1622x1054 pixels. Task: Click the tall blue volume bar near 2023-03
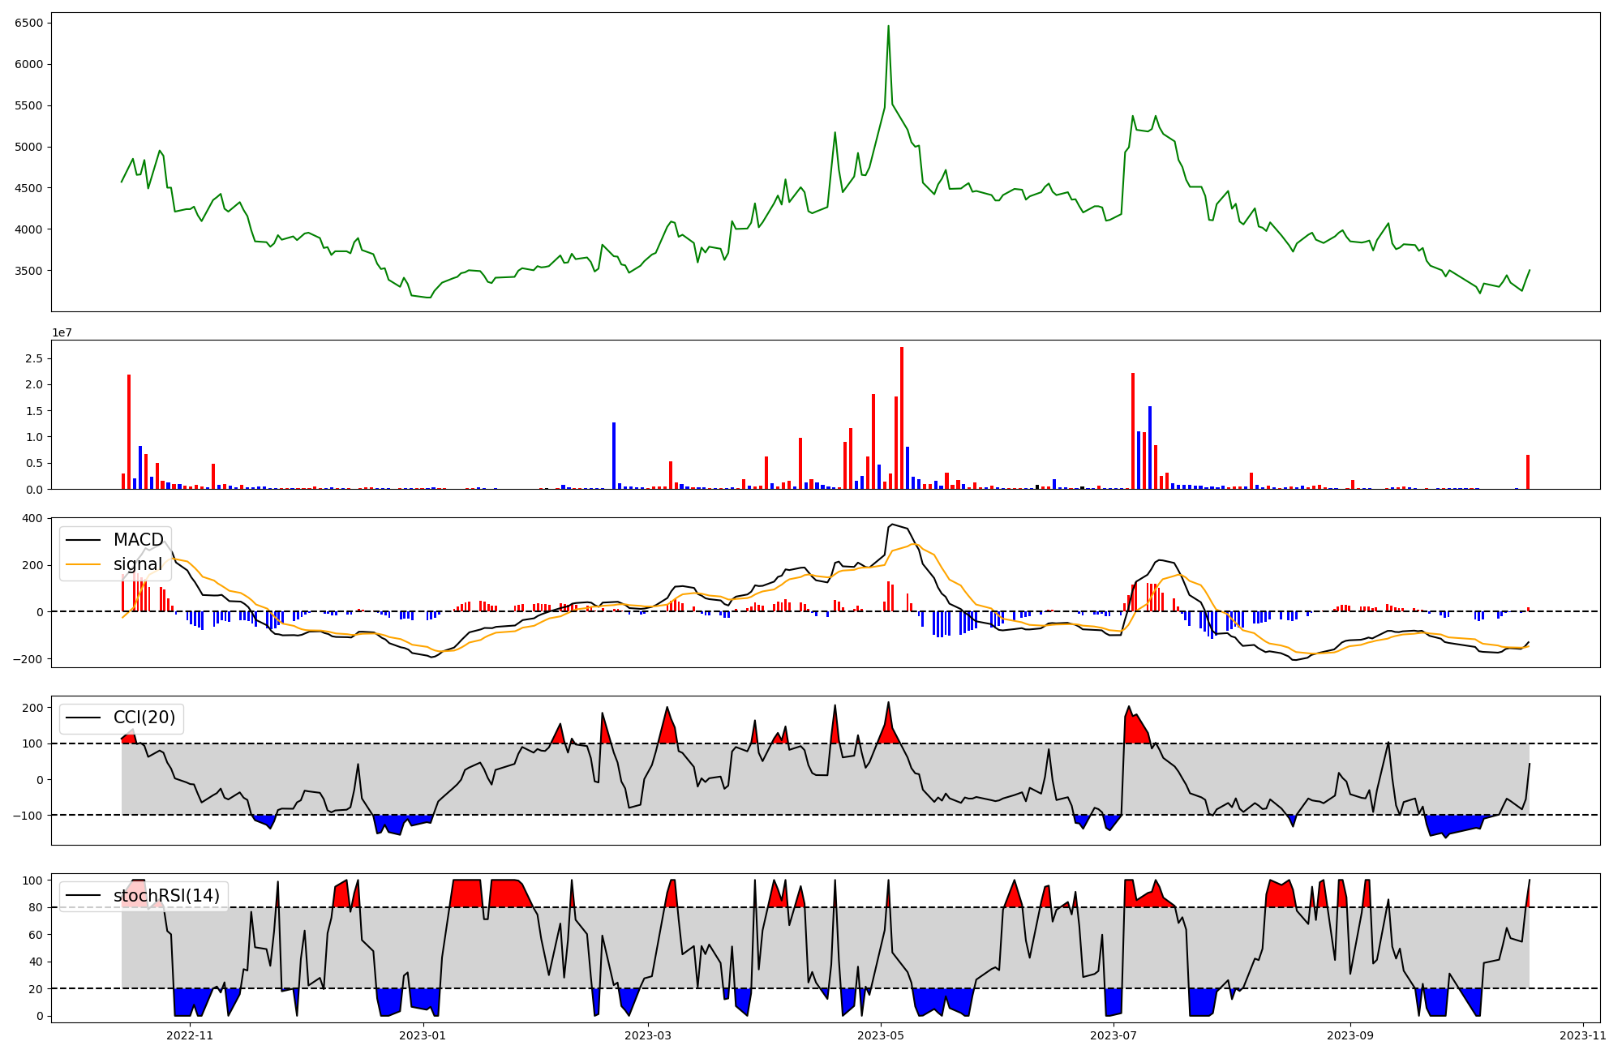614,456
